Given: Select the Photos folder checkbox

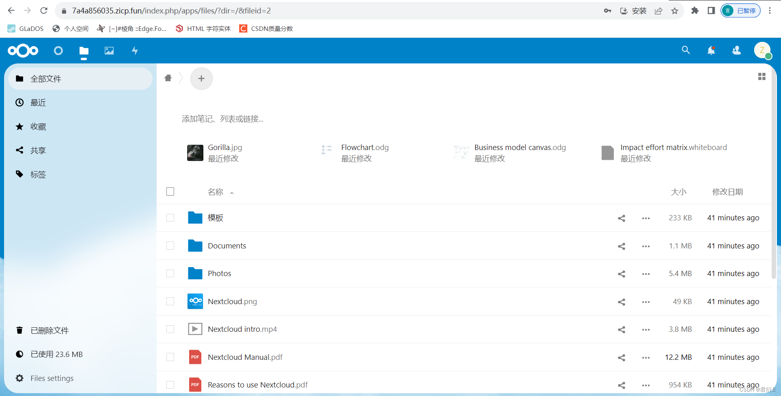Looking at the screenshot, I should 170,274.
